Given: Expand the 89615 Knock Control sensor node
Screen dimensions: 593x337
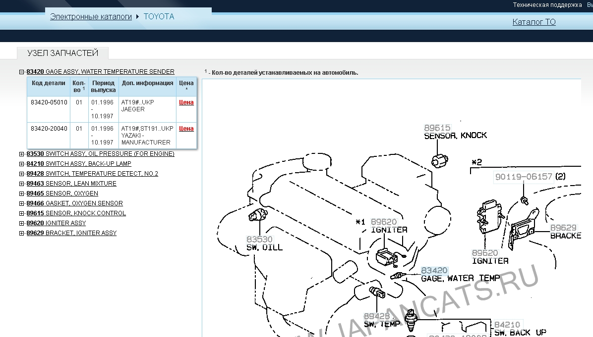Looking at the screenshot, I should coord(22,213).
